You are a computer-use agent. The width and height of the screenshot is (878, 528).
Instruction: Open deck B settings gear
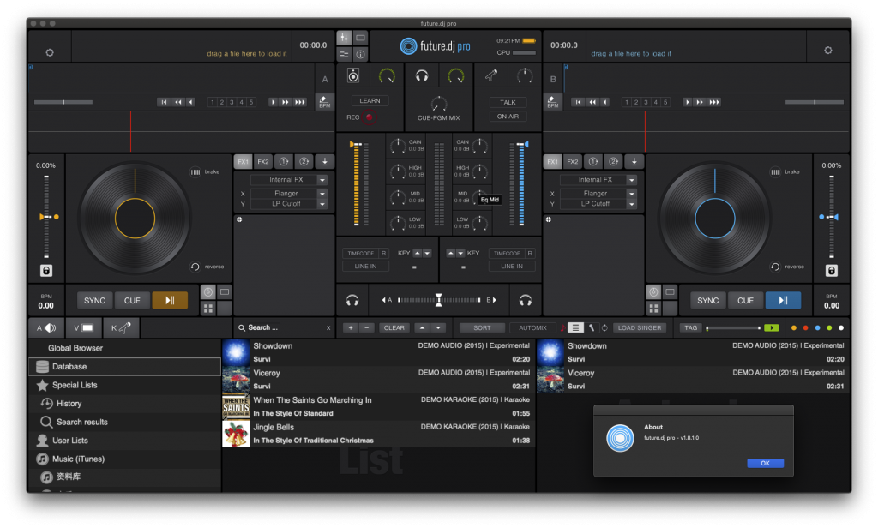click(827, 51)
